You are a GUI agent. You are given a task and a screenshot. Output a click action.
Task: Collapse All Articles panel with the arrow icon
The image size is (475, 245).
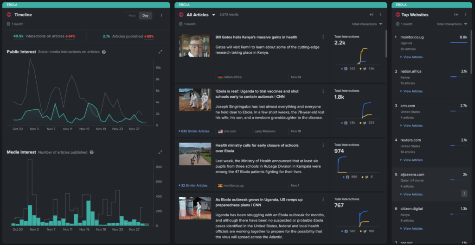[x=372, y=14]
